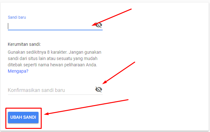Click the password guidance paragraph text
The width and height of the screenshot is (210, 132).
click(55, 58)
